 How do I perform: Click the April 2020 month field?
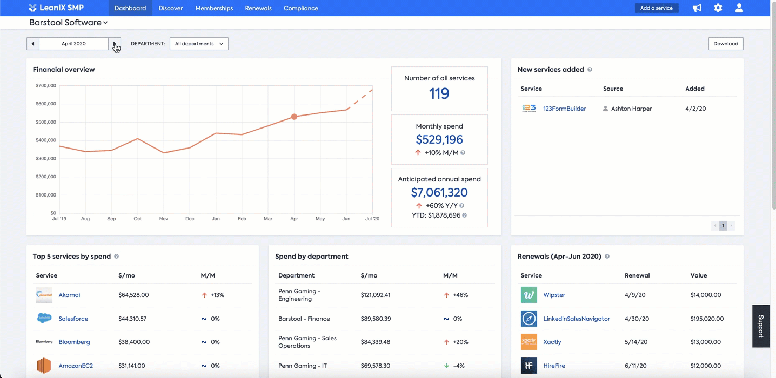click(x=73, y=44)
